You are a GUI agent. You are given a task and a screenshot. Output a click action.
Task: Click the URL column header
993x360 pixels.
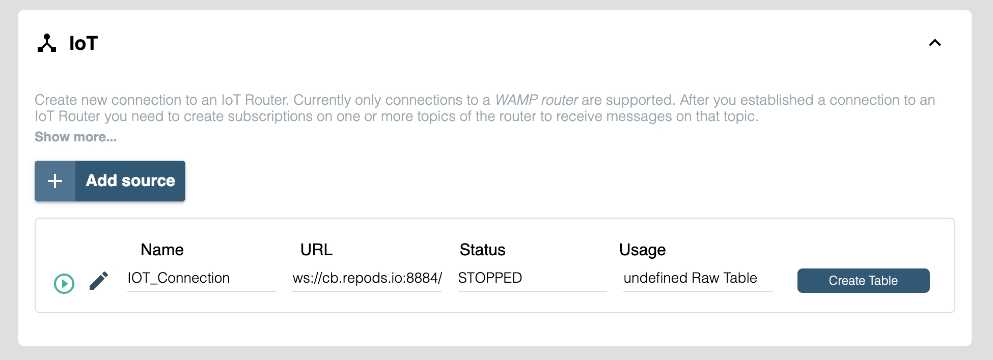(316, 250)
